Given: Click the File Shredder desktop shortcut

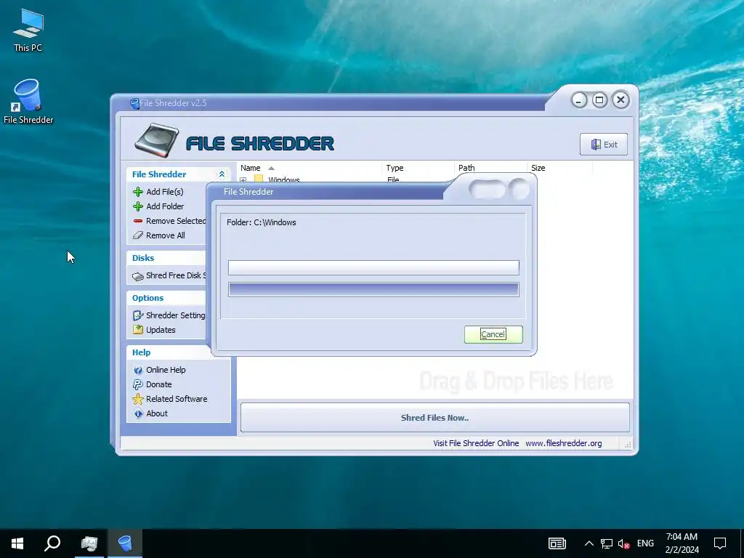Looking at the screenshot, I should 28,102.
